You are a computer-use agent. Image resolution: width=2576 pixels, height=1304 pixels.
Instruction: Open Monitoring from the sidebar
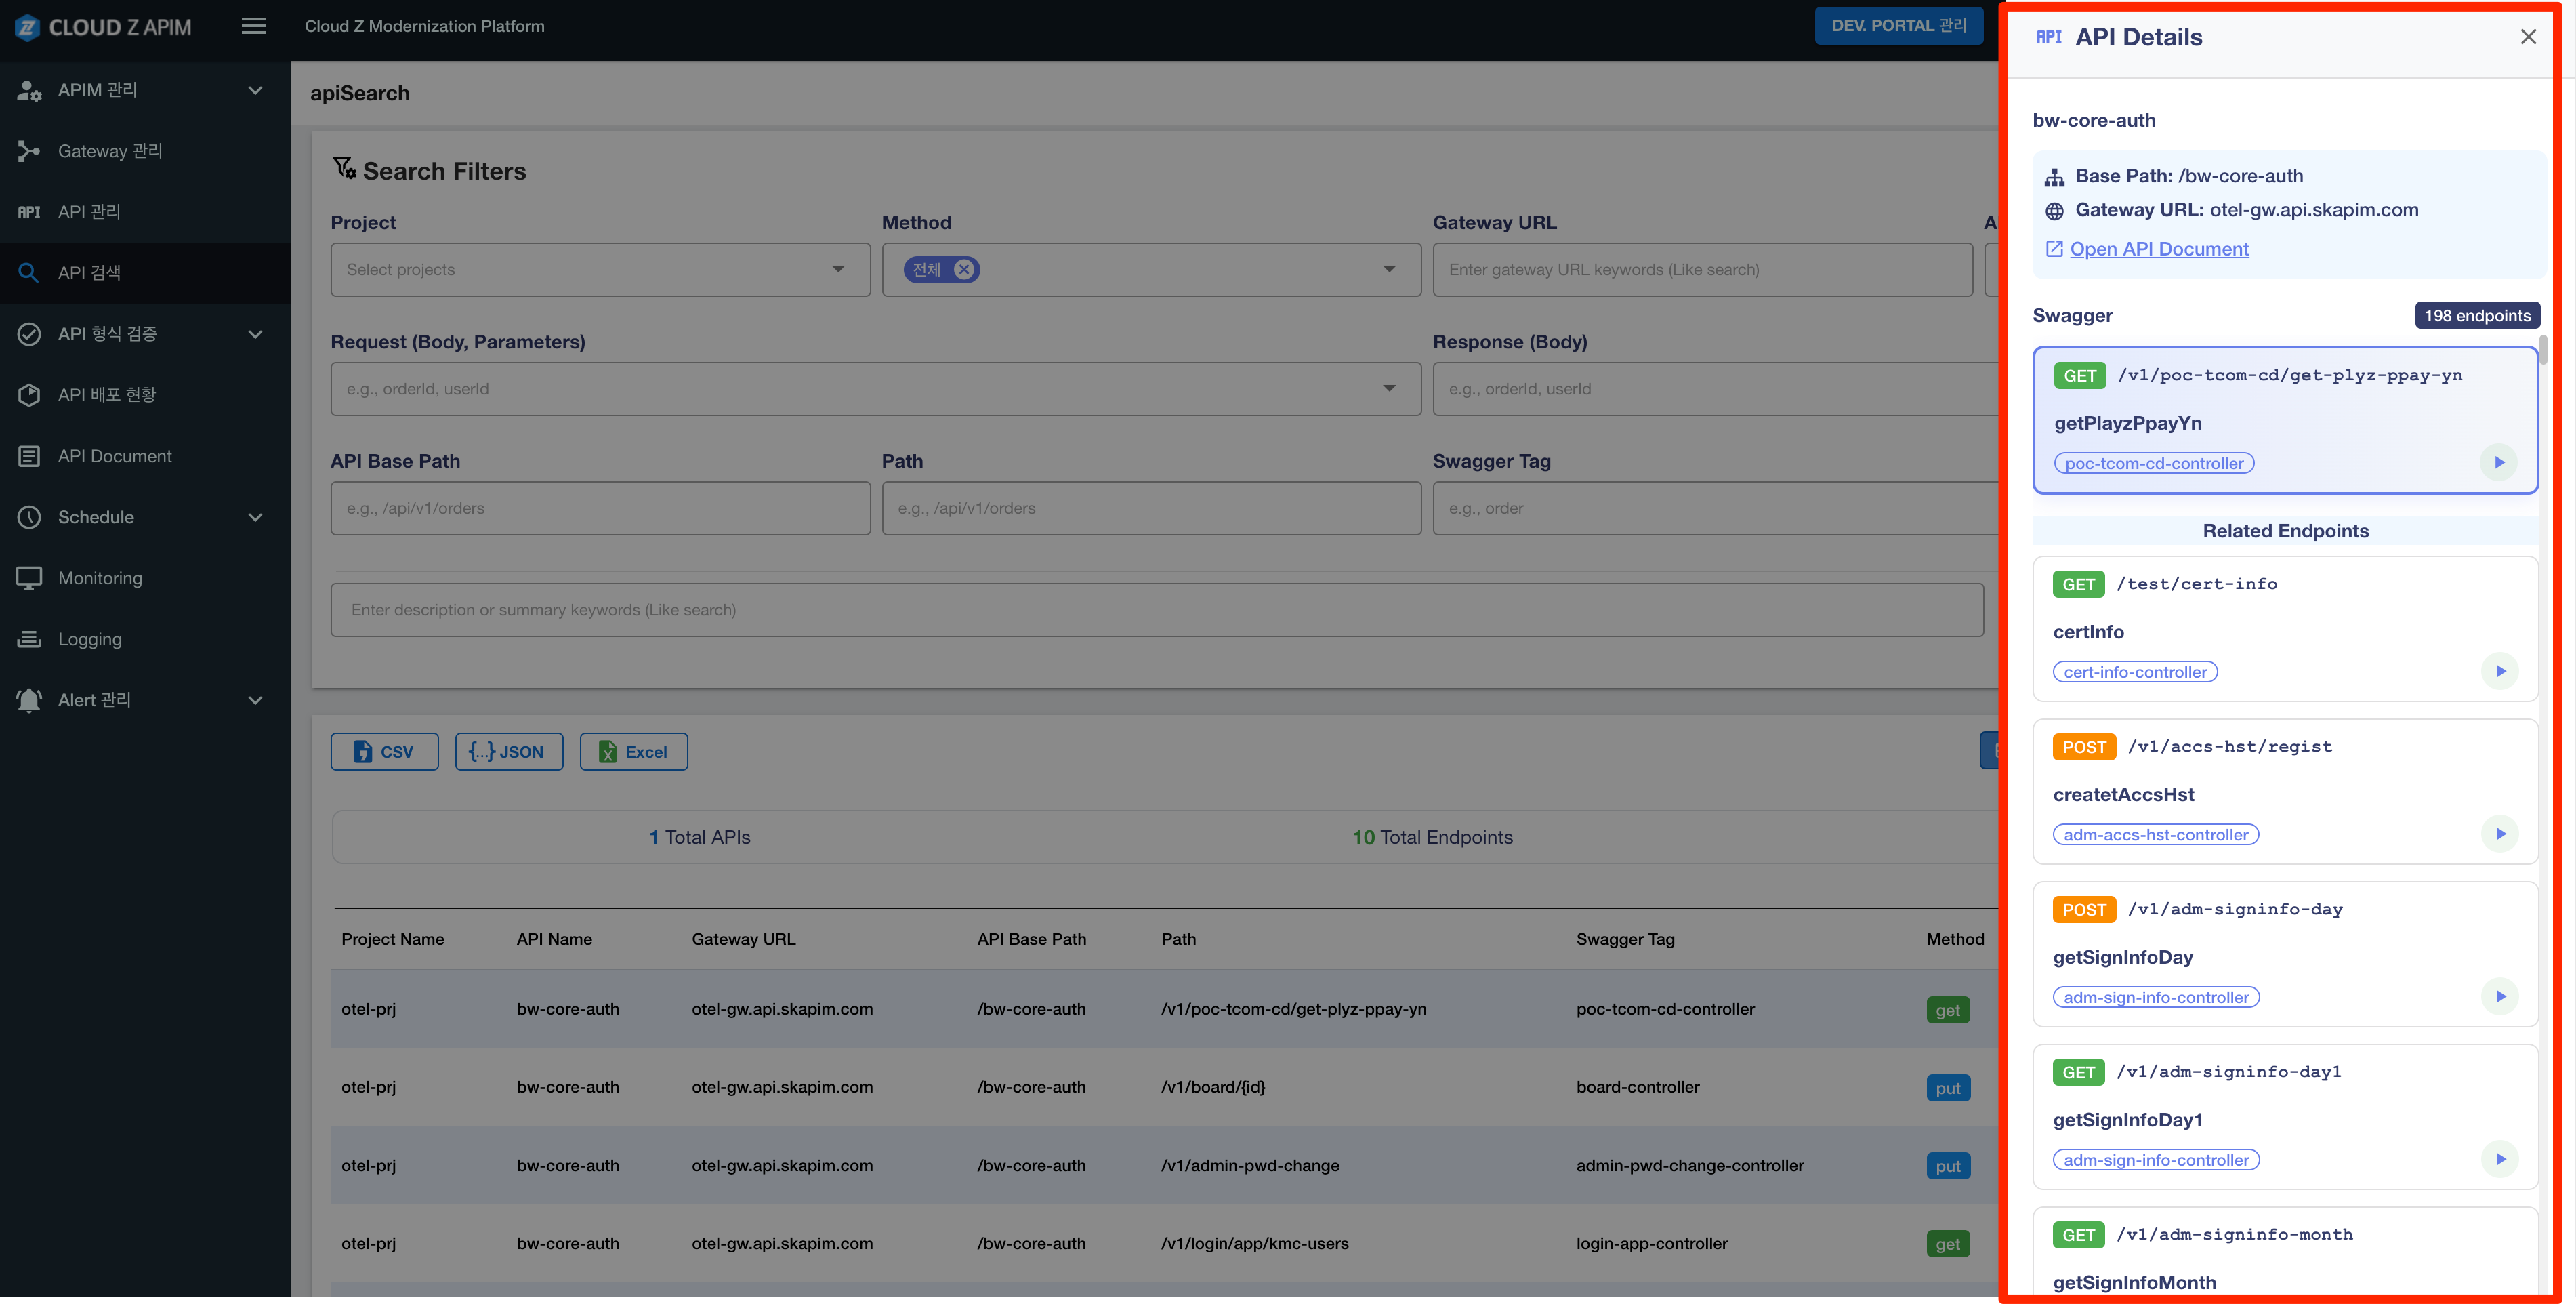(x=100, y=578)
